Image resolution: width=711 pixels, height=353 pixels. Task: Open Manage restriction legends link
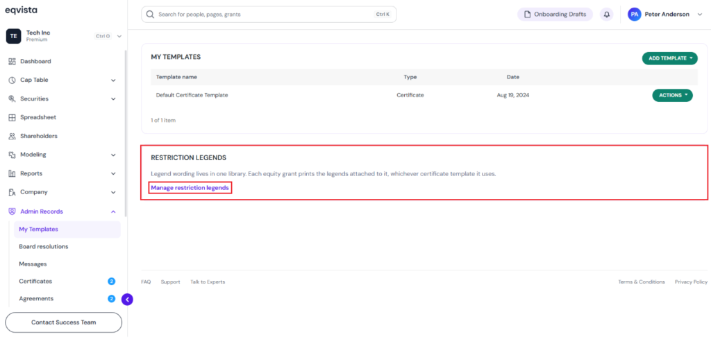(x=190, y=188)
